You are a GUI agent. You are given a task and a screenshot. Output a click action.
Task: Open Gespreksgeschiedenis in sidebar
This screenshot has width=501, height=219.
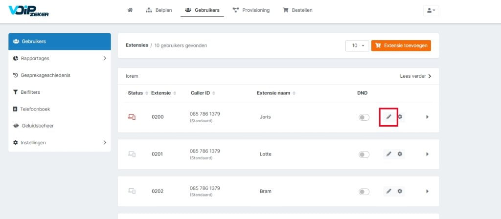point(59,75)
